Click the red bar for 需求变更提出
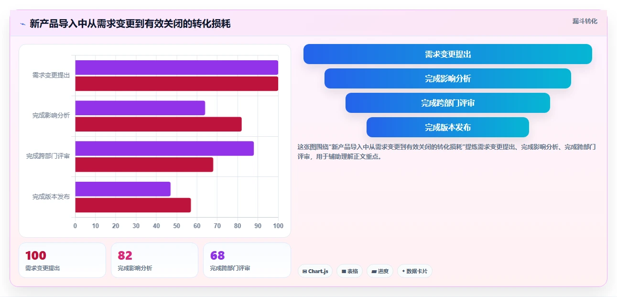Image resolution: width=617 pixels, height=297 pixels. pos(176,84)
